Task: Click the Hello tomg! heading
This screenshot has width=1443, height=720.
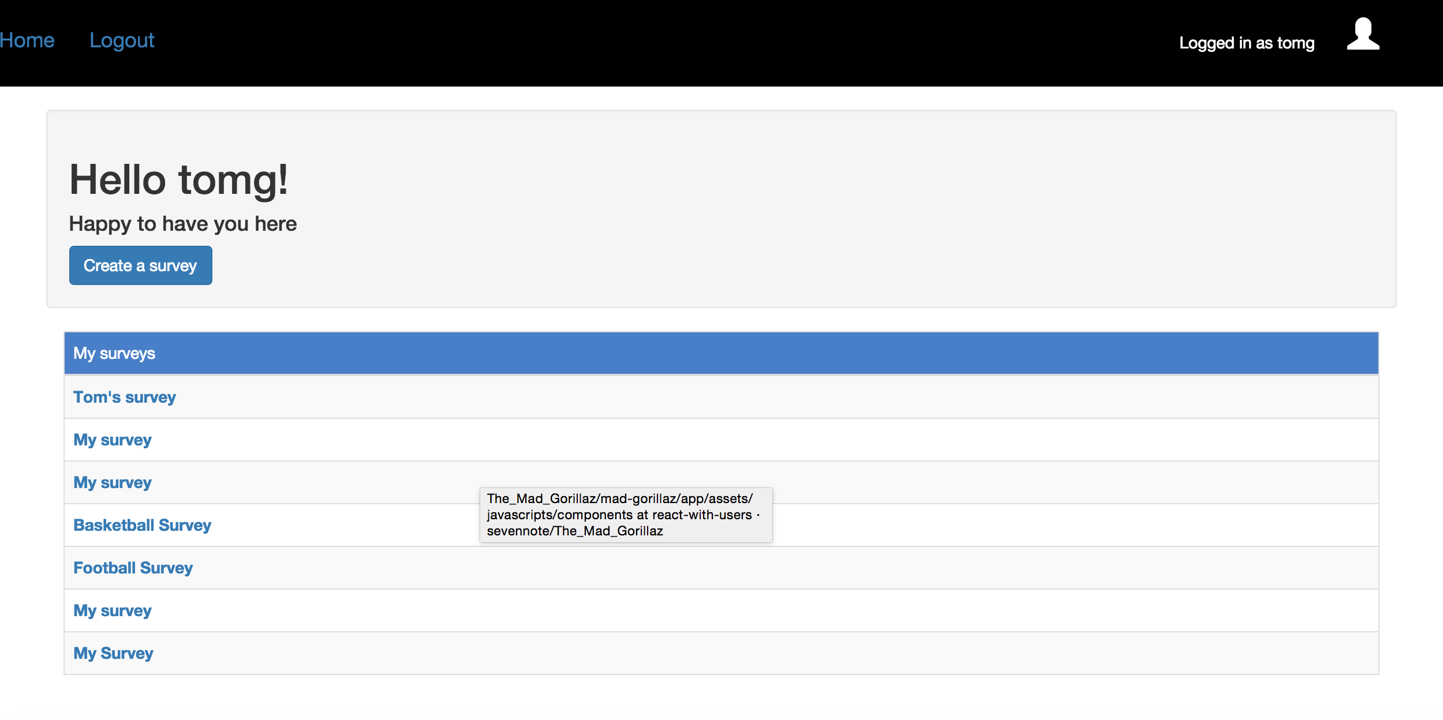Action: (178, 179)
